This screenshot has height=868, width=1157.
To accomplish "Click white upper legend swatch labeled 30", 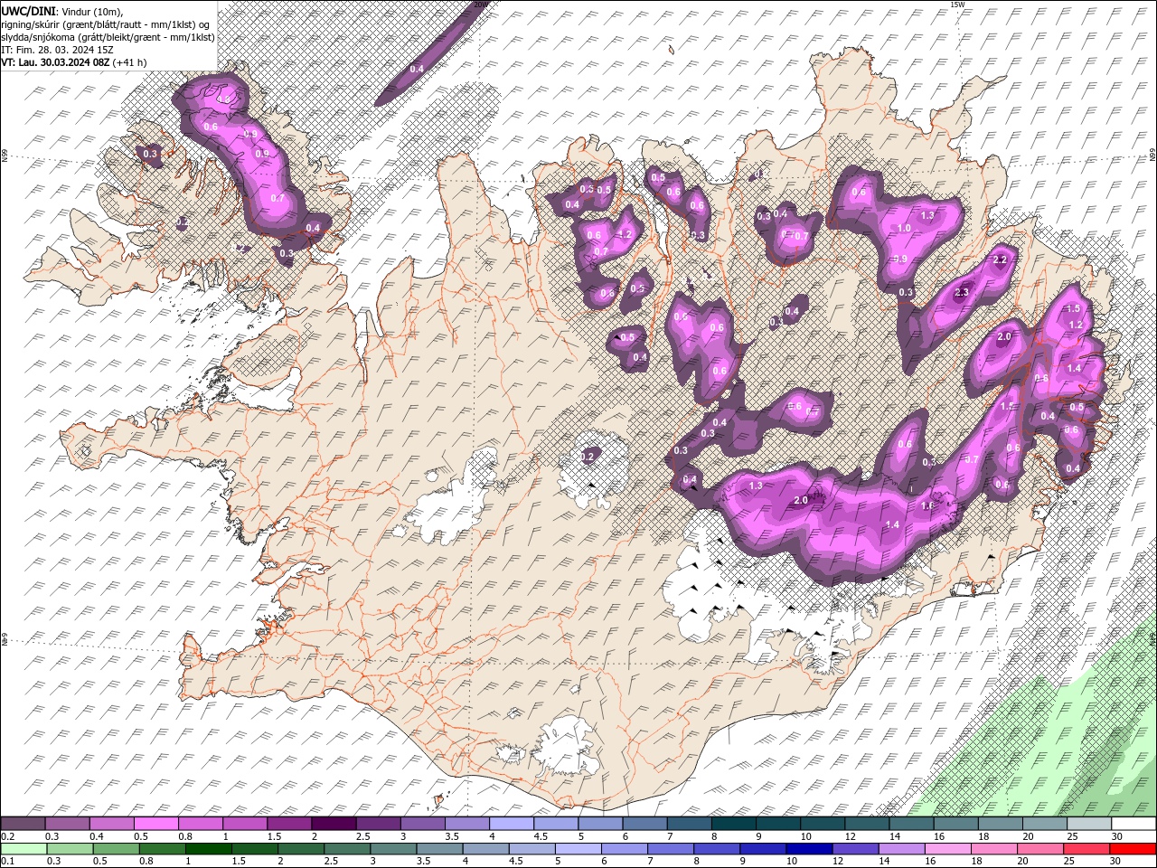I will [1133, 824].
